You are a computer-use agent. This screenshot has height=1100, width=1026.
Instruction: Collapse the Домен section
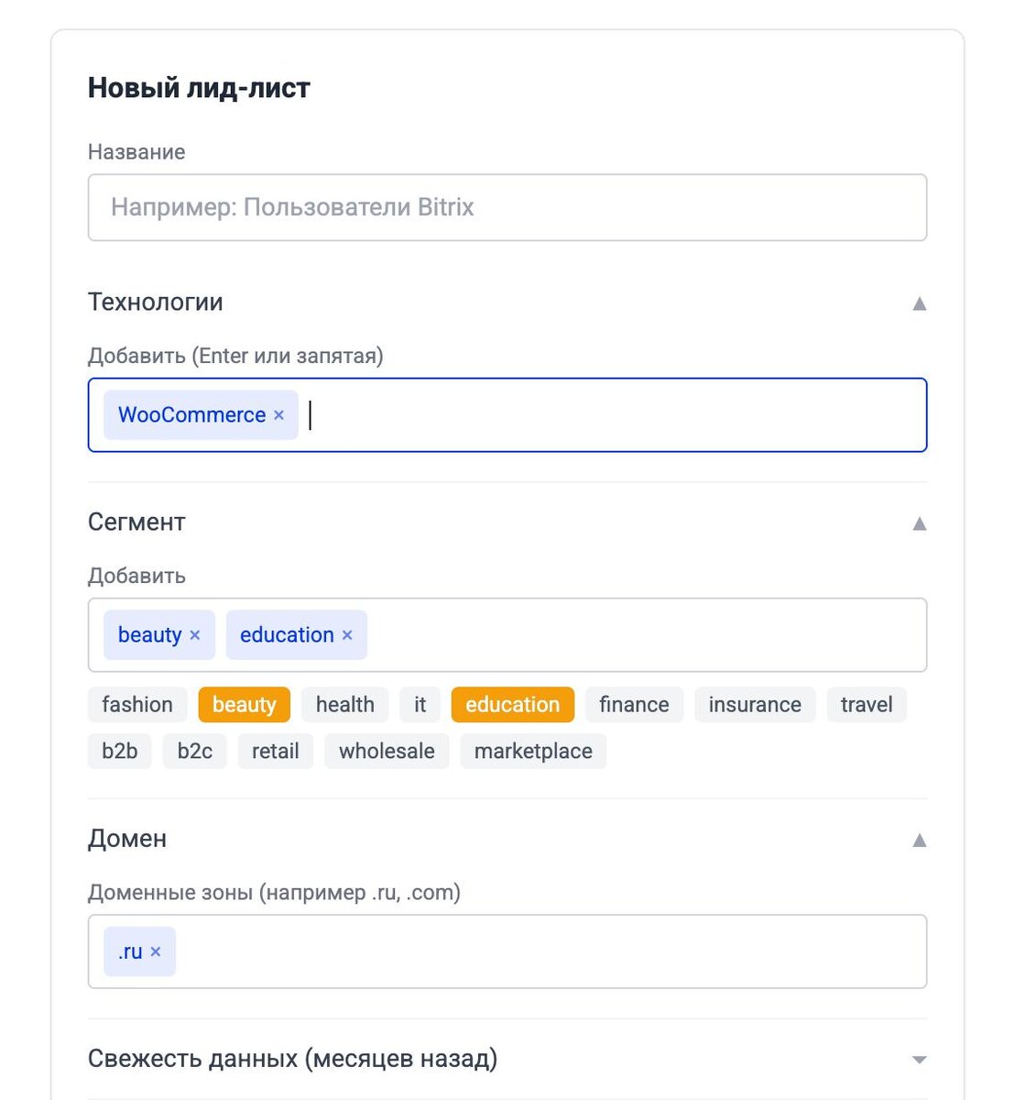coord(920,841)
